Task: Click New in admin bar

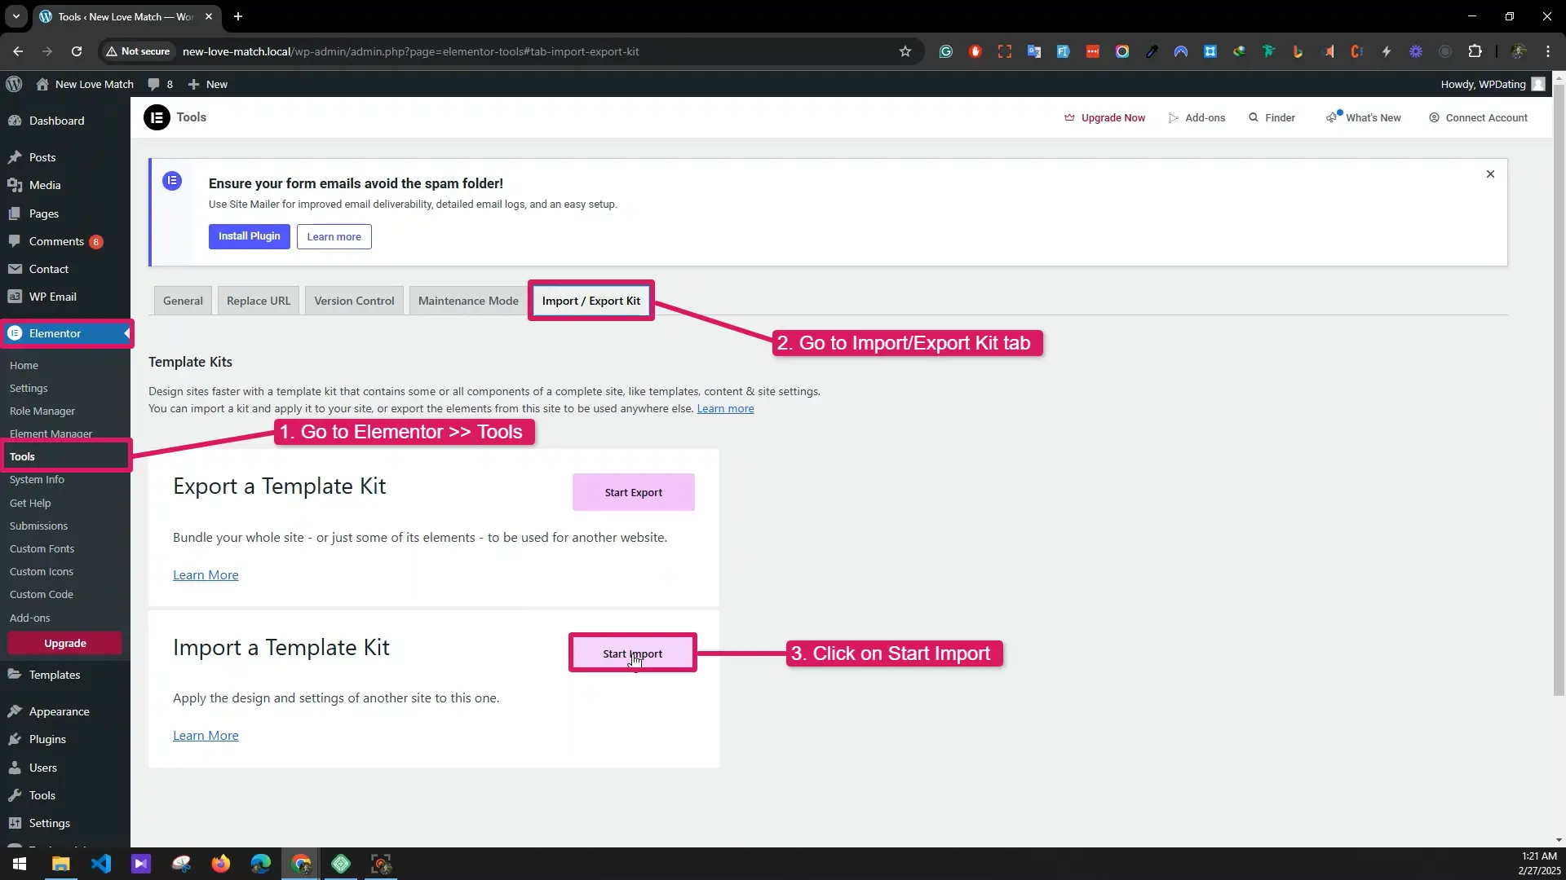Action: click(208, 84)
